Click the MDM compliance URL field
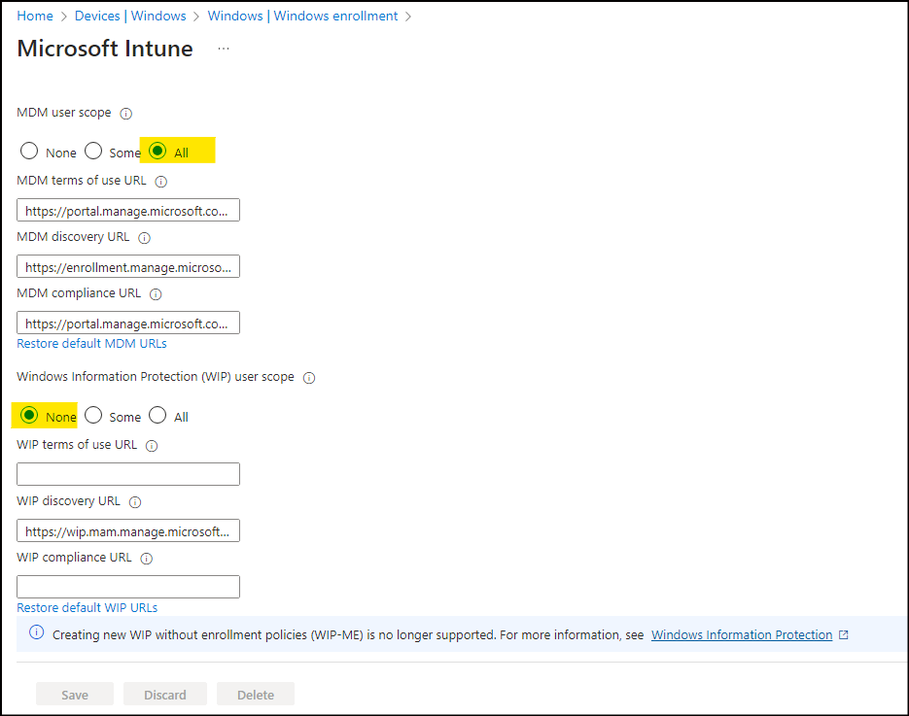 (128, 323)
